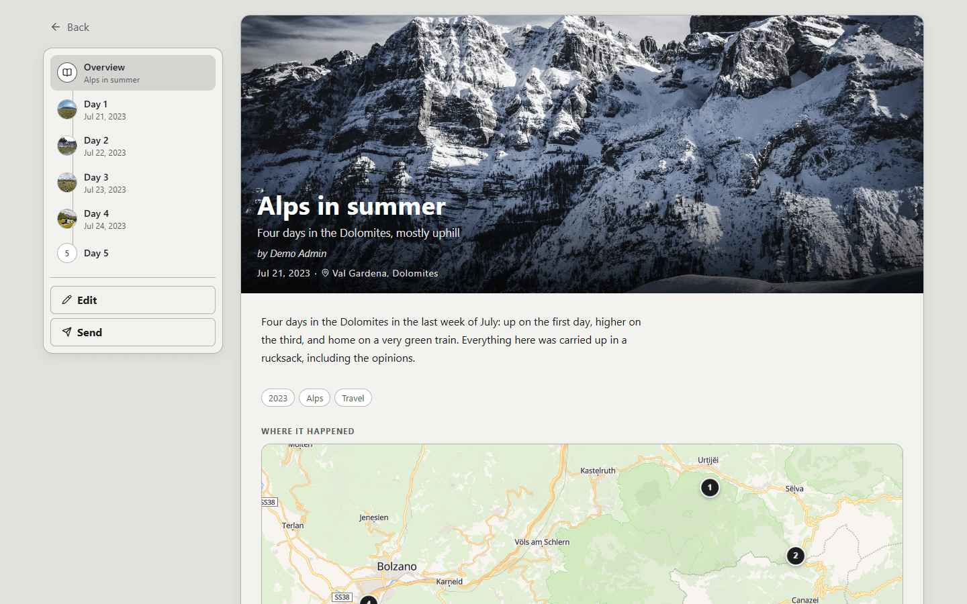
Task: Click the Jul 21, 2023 date in header
Action: coord(283,273)
